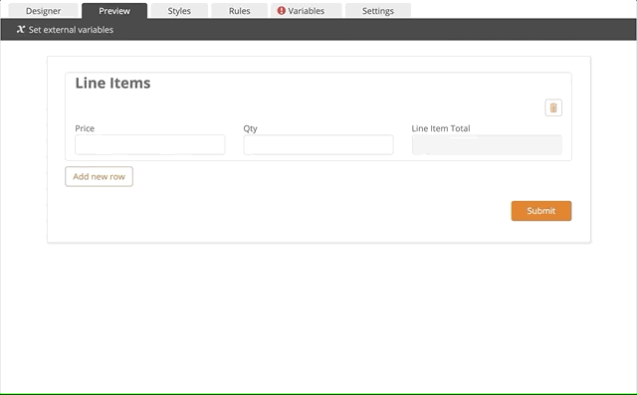Click the x variable icon in toolbar
Image resolution: width=637 pixels, height=395 pixels.
(x=21, y=29)
